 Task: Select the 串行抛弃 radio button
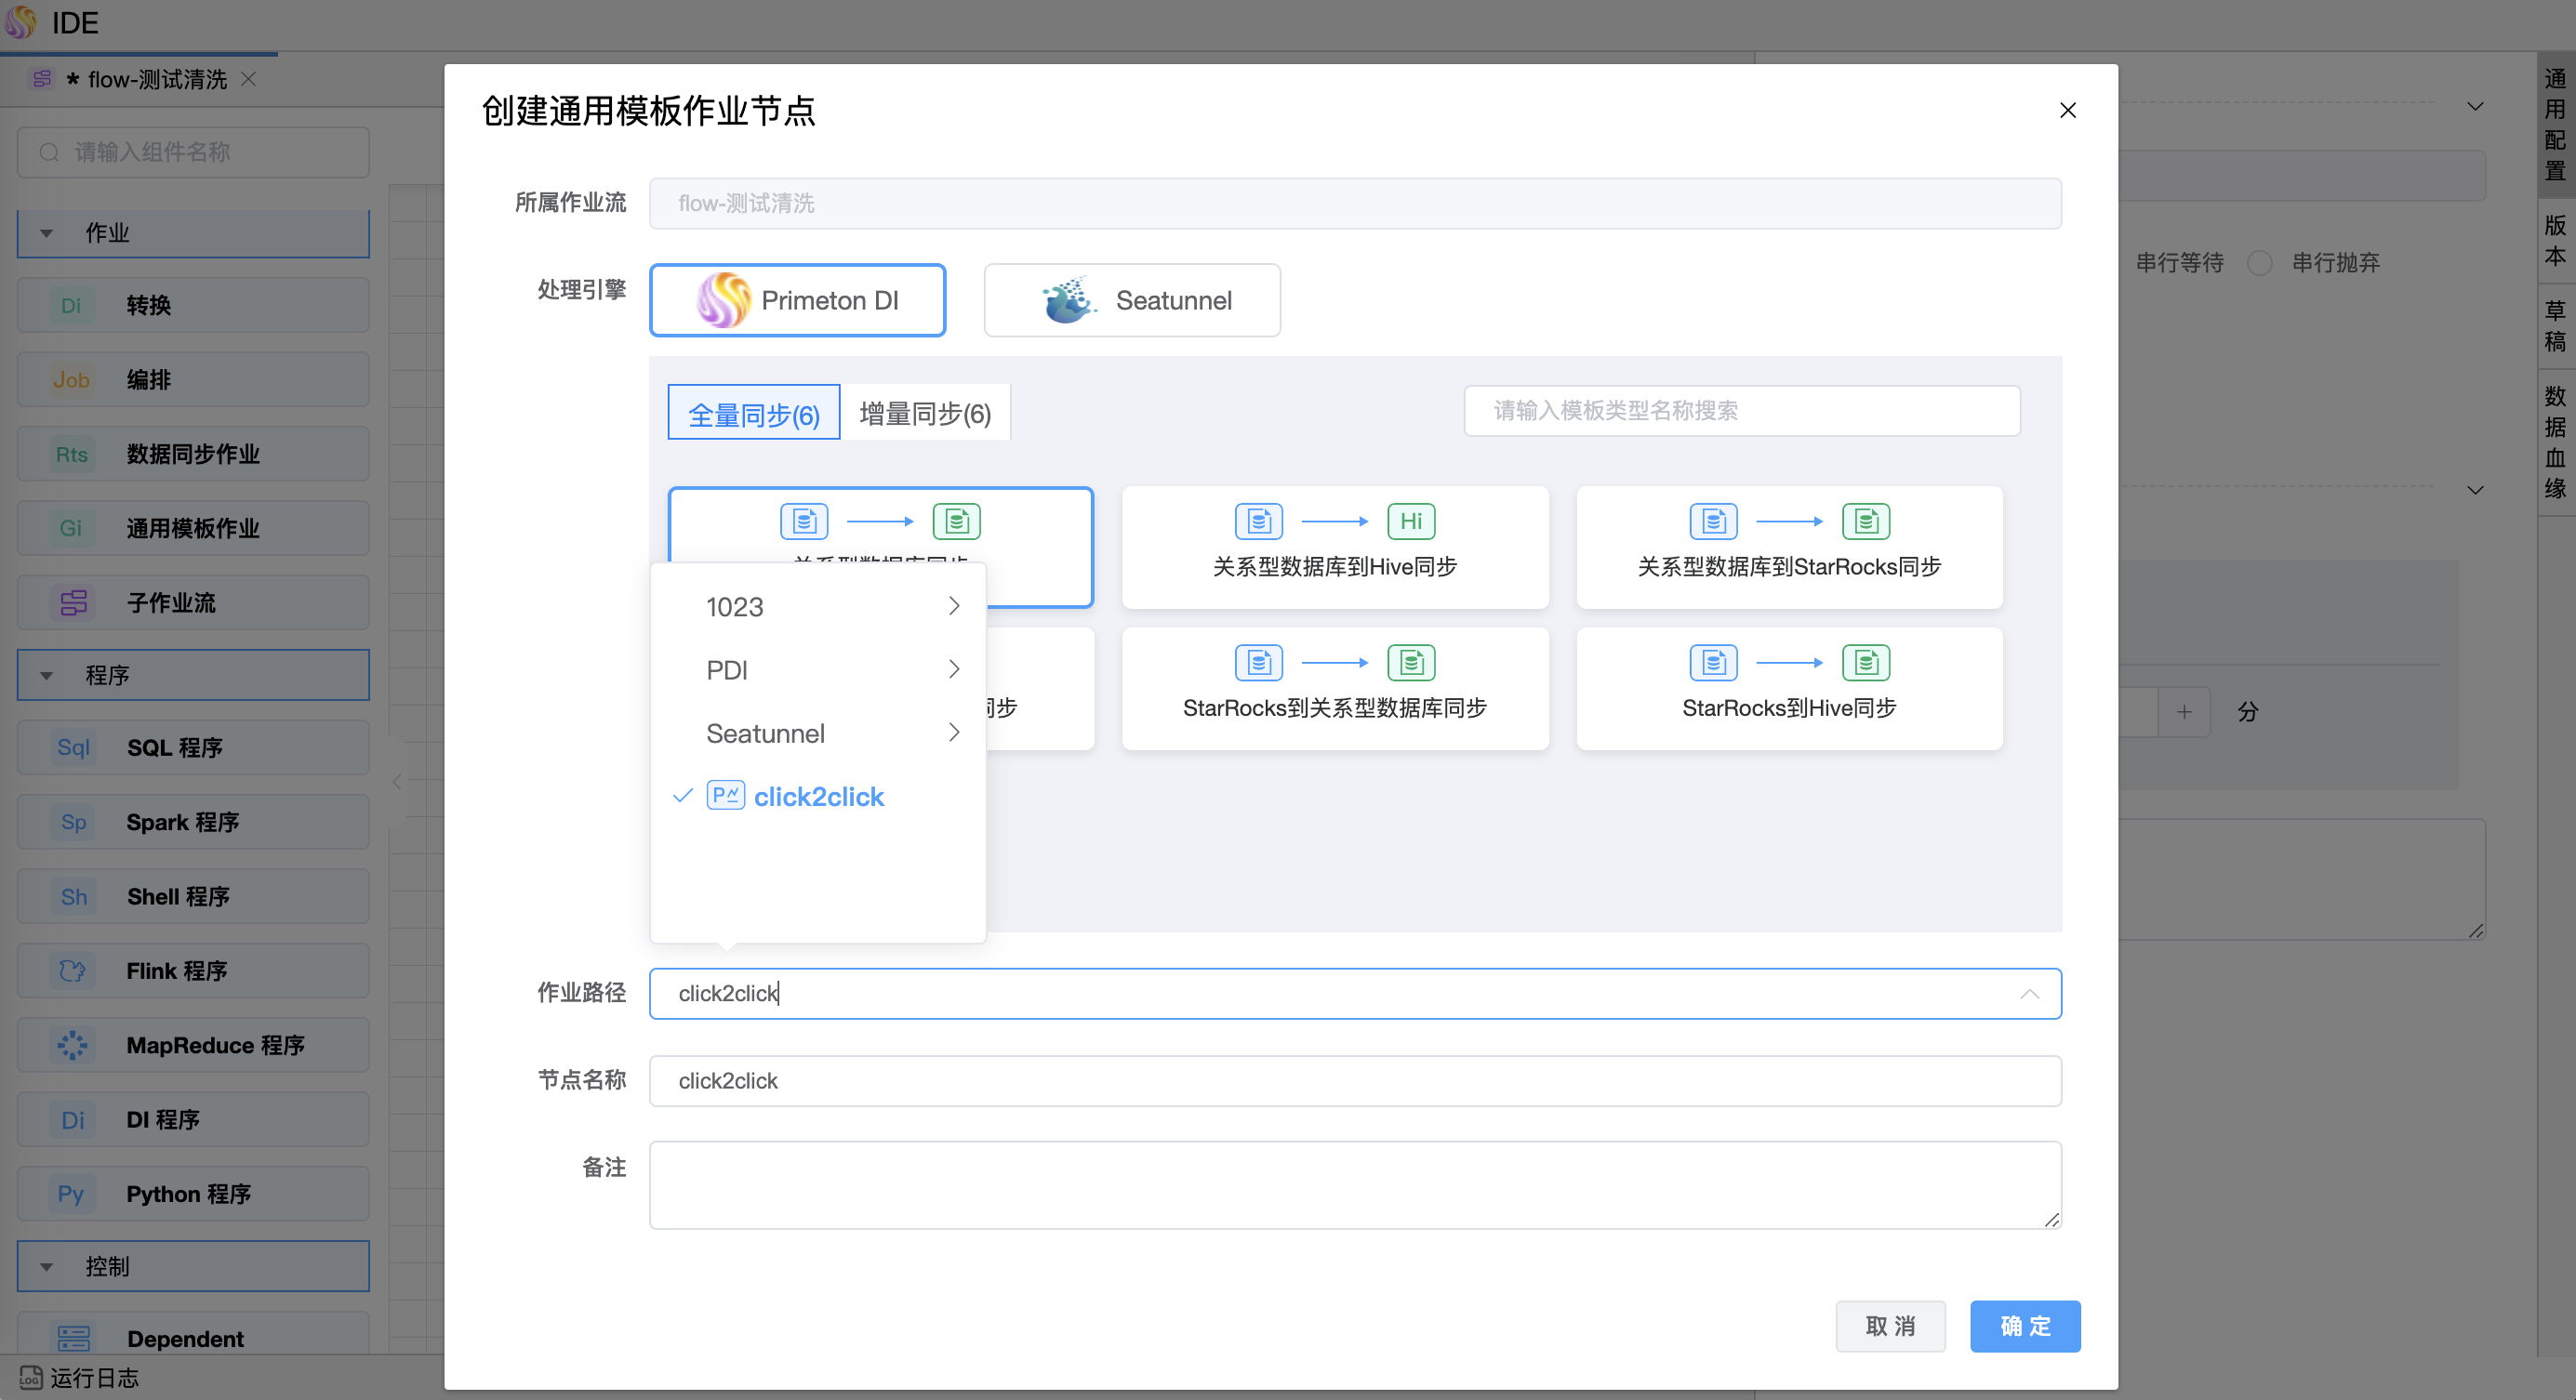(x=2259, y=263)
